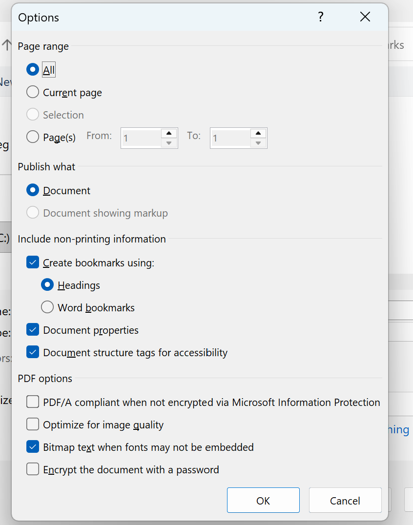Toggle Document properties checkbox

click(x=33, y=330)
